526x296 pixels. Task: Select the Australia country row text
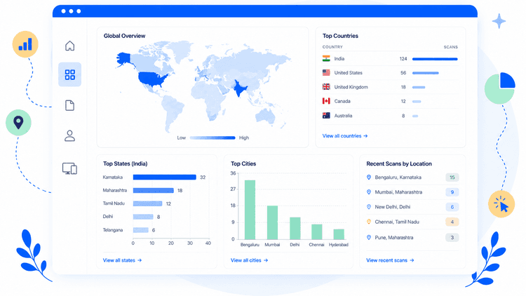343,116
